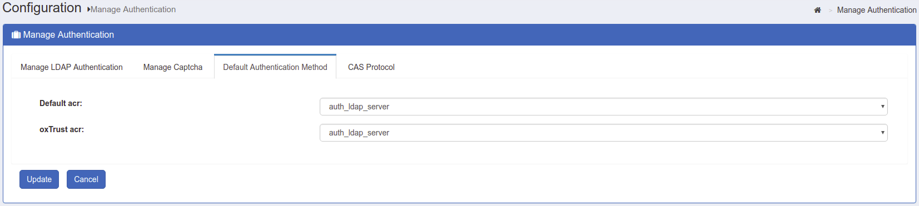Click the caret arrow of Default acr select
919x206 pixels.
click(882, 107)
